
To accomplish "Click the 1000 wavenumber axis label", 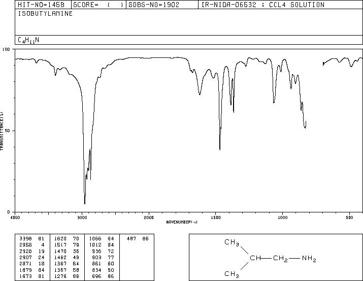I will coord(282,217).
